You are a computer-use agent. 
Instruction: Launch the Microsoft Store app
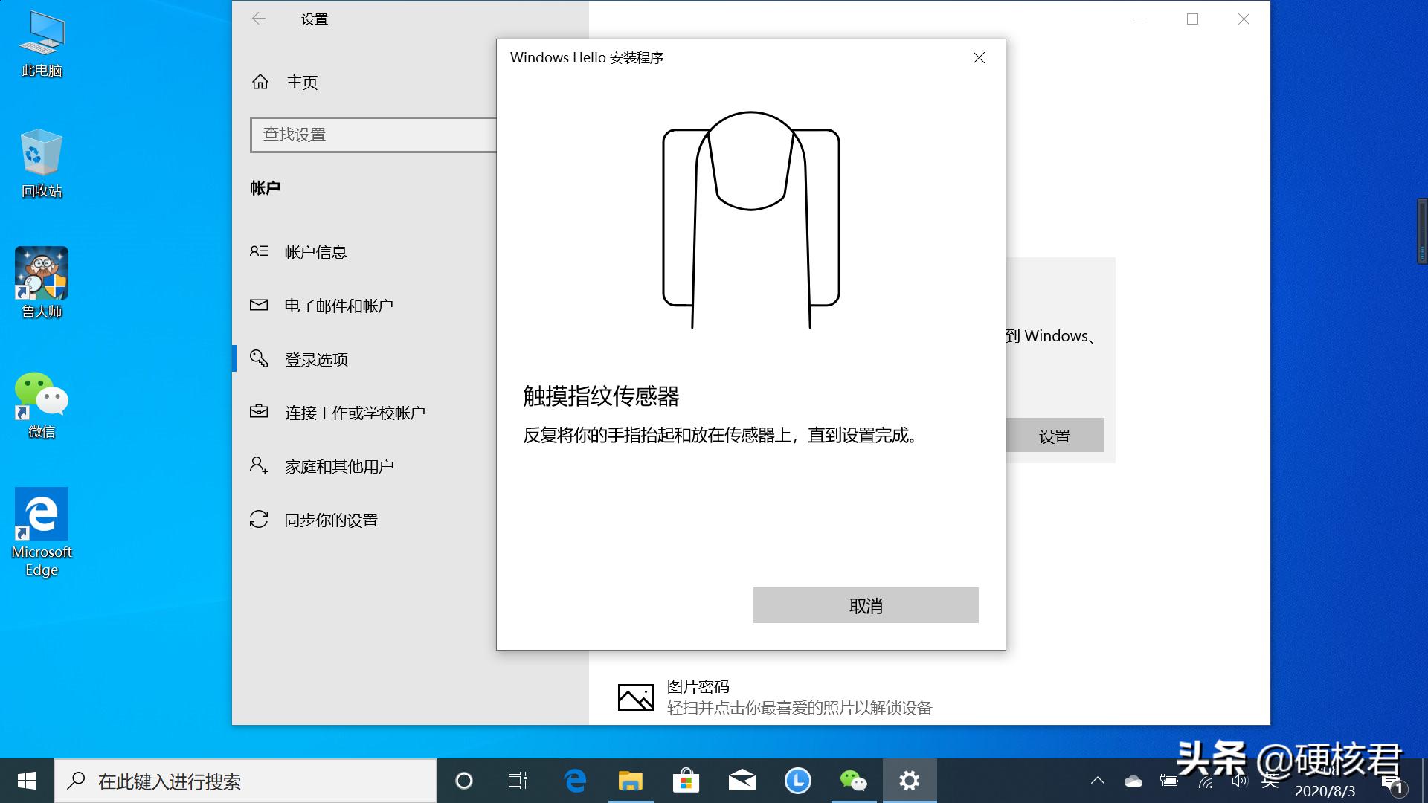[686, 781]
